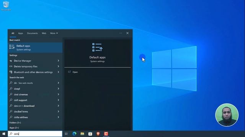Image resolution: width=245 pixels, height=137 pixels.
Task: Select the delta airlines suggestion
Action: pyautogui.click(x=35, y=117)
